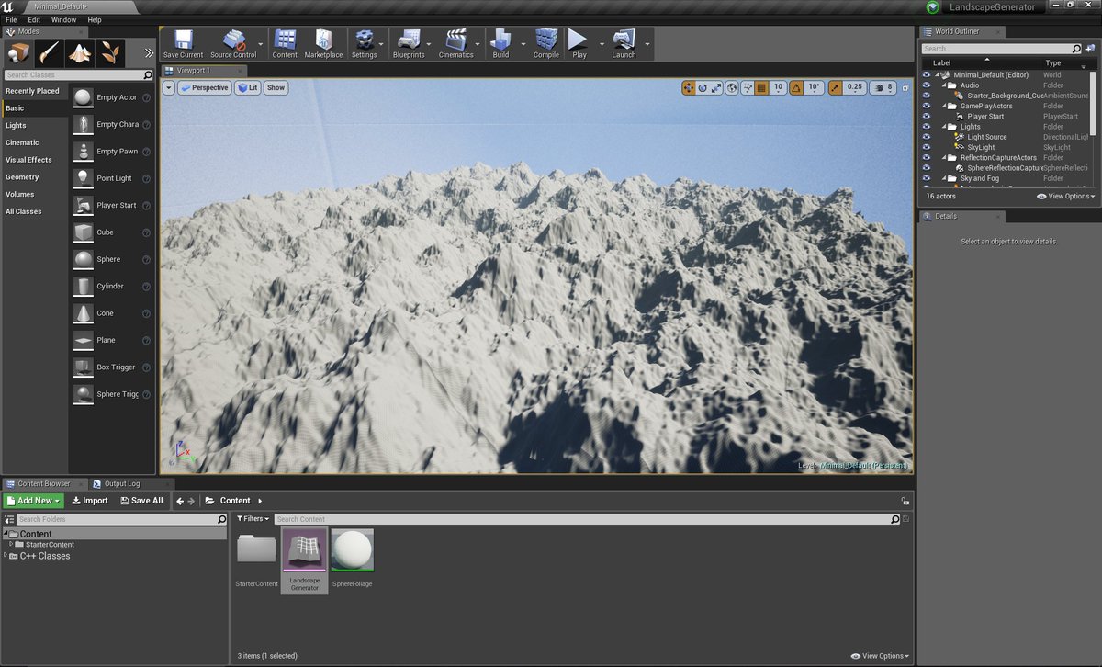Viewport: 1102px width, 667px height.
Task: Open Settings toolbar icon
Action: tap(364, 43)
